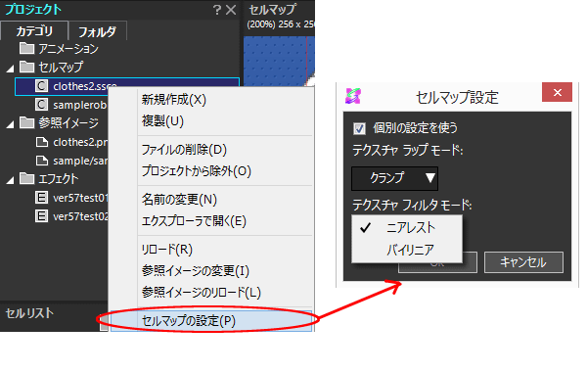Click the 参照イメージ folder icon
The image size is (587, 372).
point(26,122)
